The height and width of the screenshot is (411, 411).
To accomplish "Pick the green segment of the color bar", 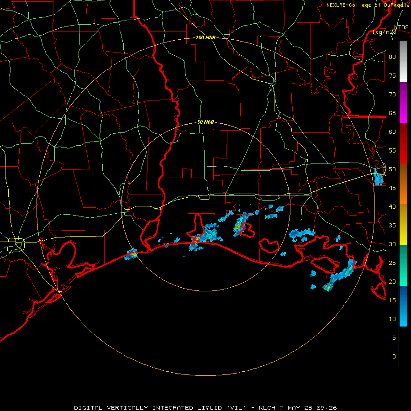I will (403, 265).
